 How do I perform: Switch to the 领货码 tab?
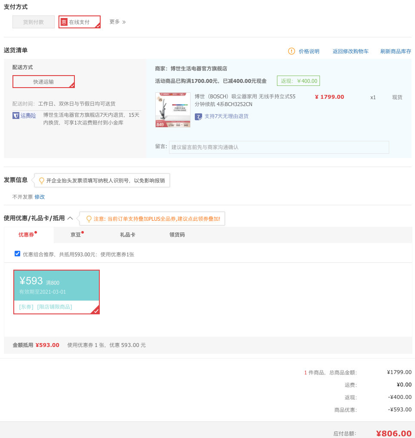pyautogui.click(x=177, y=234)
